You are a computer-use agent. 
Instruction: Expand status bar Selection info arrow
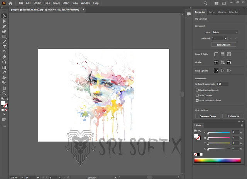(115, 177)
